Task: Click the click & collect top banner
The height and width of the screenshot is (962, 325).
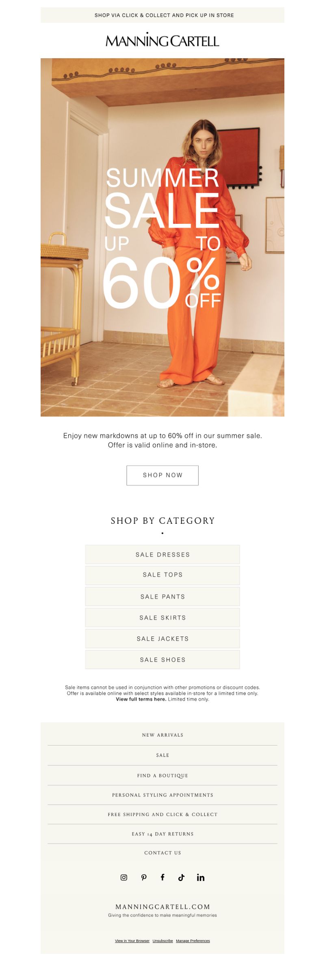Action: (x=162, y=15)
